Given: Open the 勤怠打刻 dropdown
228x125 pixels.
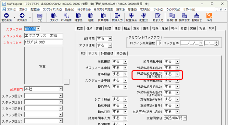Looking at the screenshot, I should 125,112.
